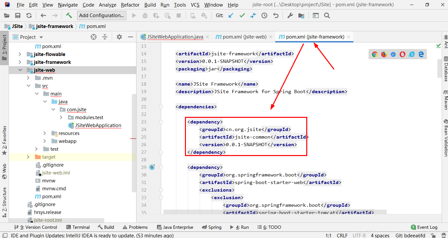448x238 pixels.
Task: Navigate back with the left arrow
Action: pyautogui.click(x=43, y=15)
